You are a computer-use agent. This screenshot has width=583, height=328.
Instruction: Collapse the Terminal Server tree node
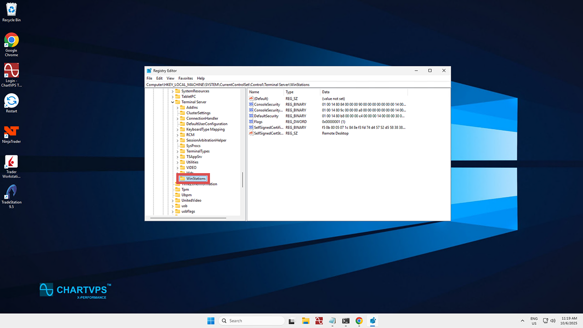pos(173,102)
